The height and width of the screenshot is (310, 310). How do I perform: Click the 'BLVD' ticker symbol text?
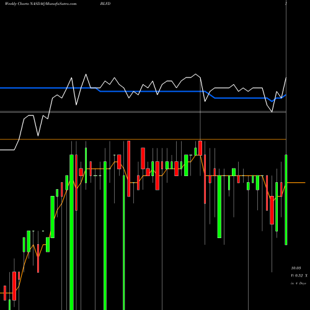pos(105,4)
